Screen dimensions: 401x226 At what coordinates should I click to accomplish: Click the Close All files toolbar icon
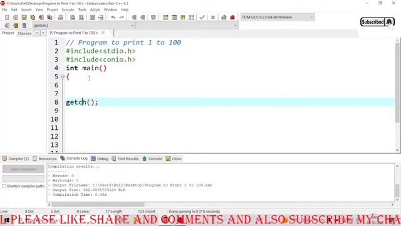[49, 17]
